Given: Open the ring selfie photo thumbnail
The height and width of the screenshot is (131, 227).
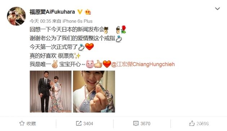Looking at the screenshot, I should click(94, 91).
